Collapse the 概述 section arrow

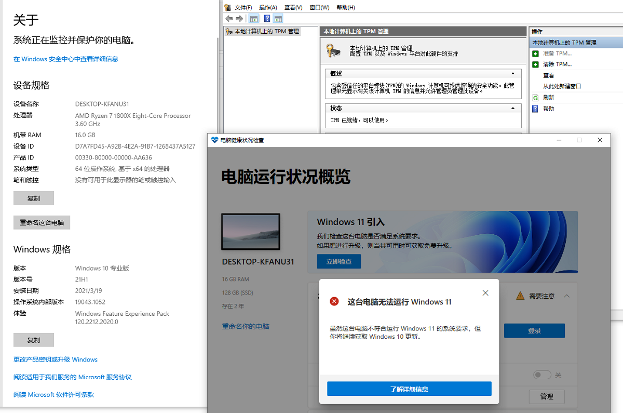pyautogui.click(x=513, y=74)
